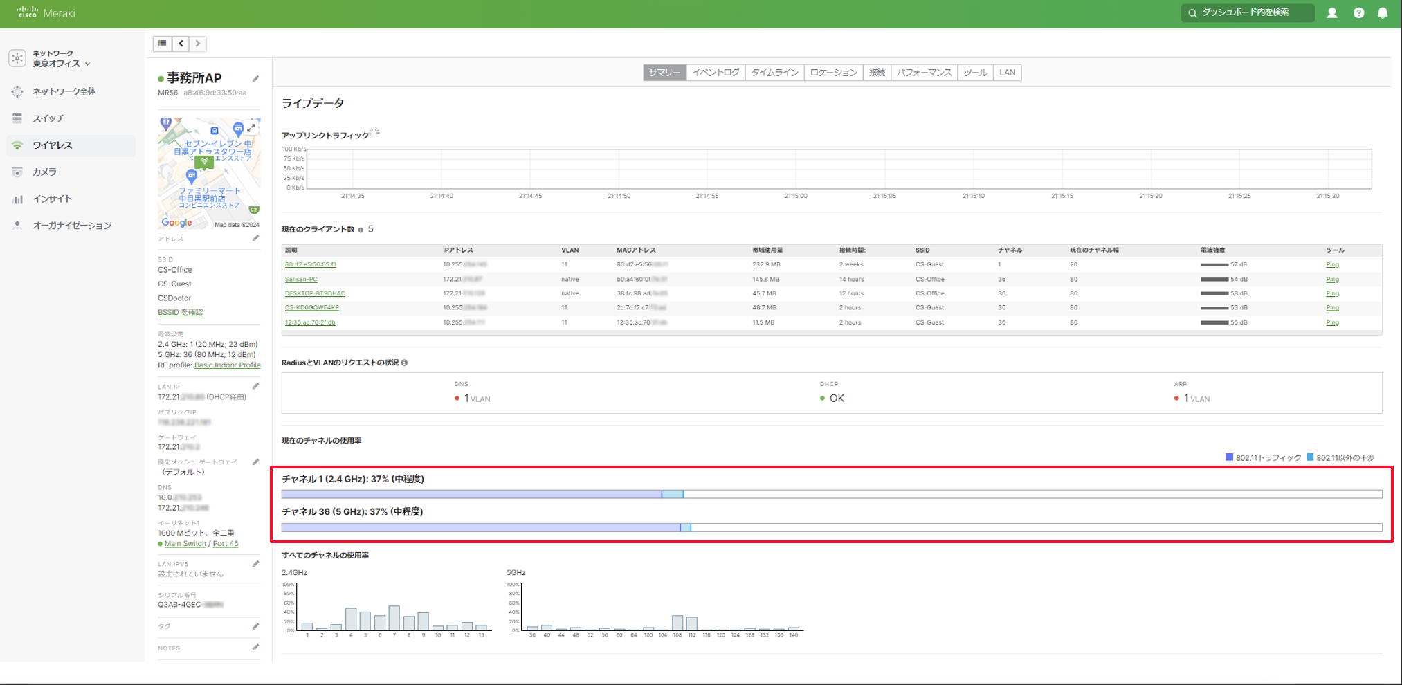Edit the LAN IP pencil icon
The width and height of the screenshot is (1402, 685).
pos(256,386)
